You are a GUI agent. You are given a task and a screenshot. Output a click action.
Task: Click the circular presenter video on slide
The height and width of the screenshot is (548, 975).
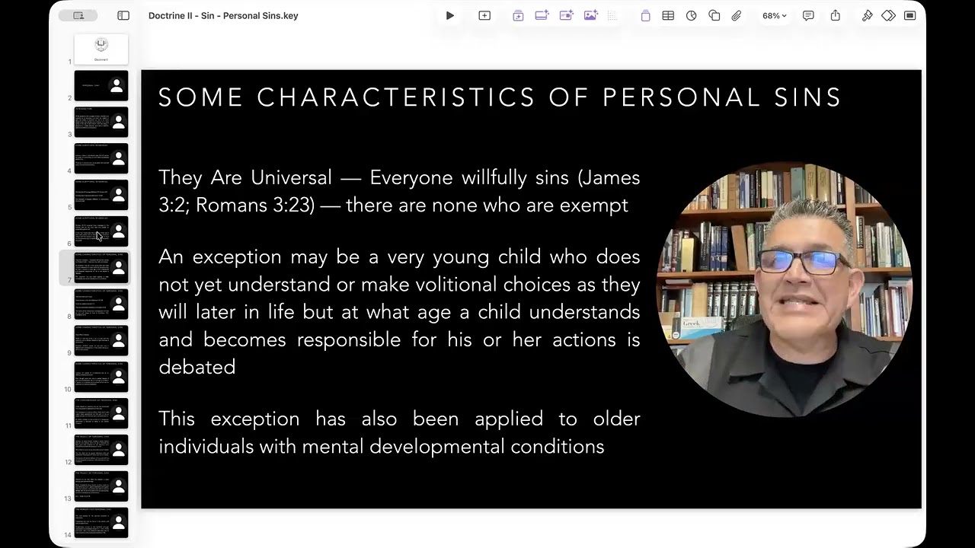[x=785, y=289]
